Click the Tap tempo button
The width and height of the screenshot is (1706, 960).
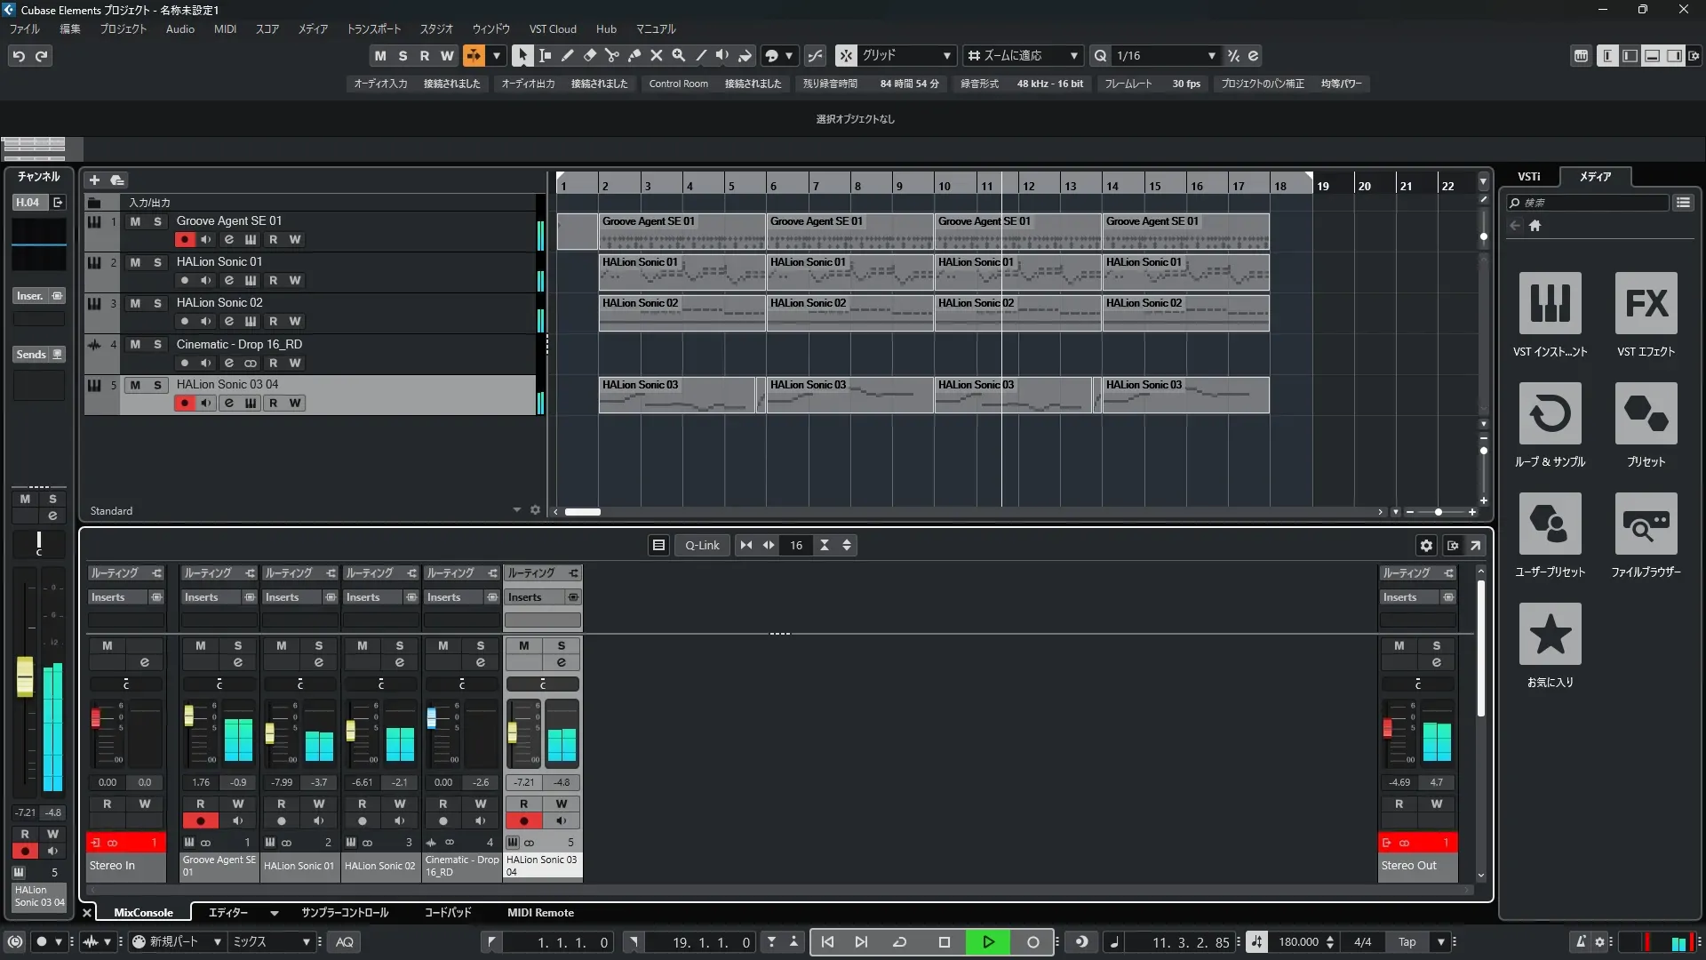[x=1407, y=941]
